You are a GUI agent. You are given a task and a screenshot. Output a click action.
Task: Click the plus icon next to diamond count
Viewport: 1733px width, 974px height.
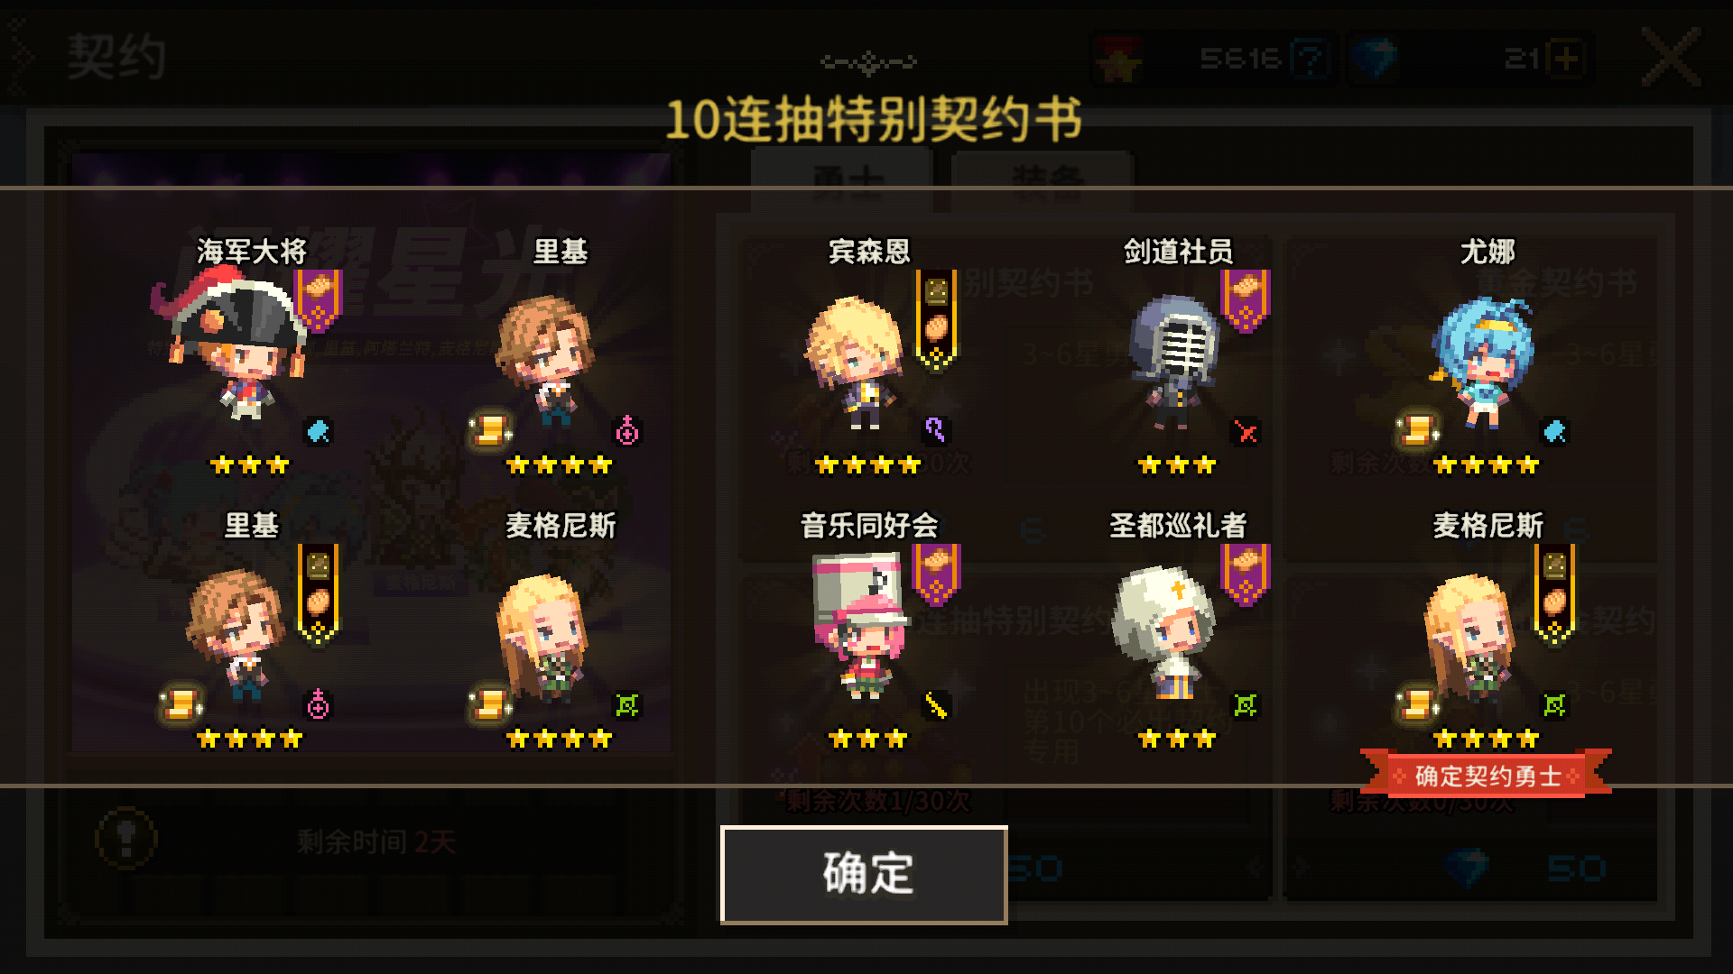(x=1567, y=59)
